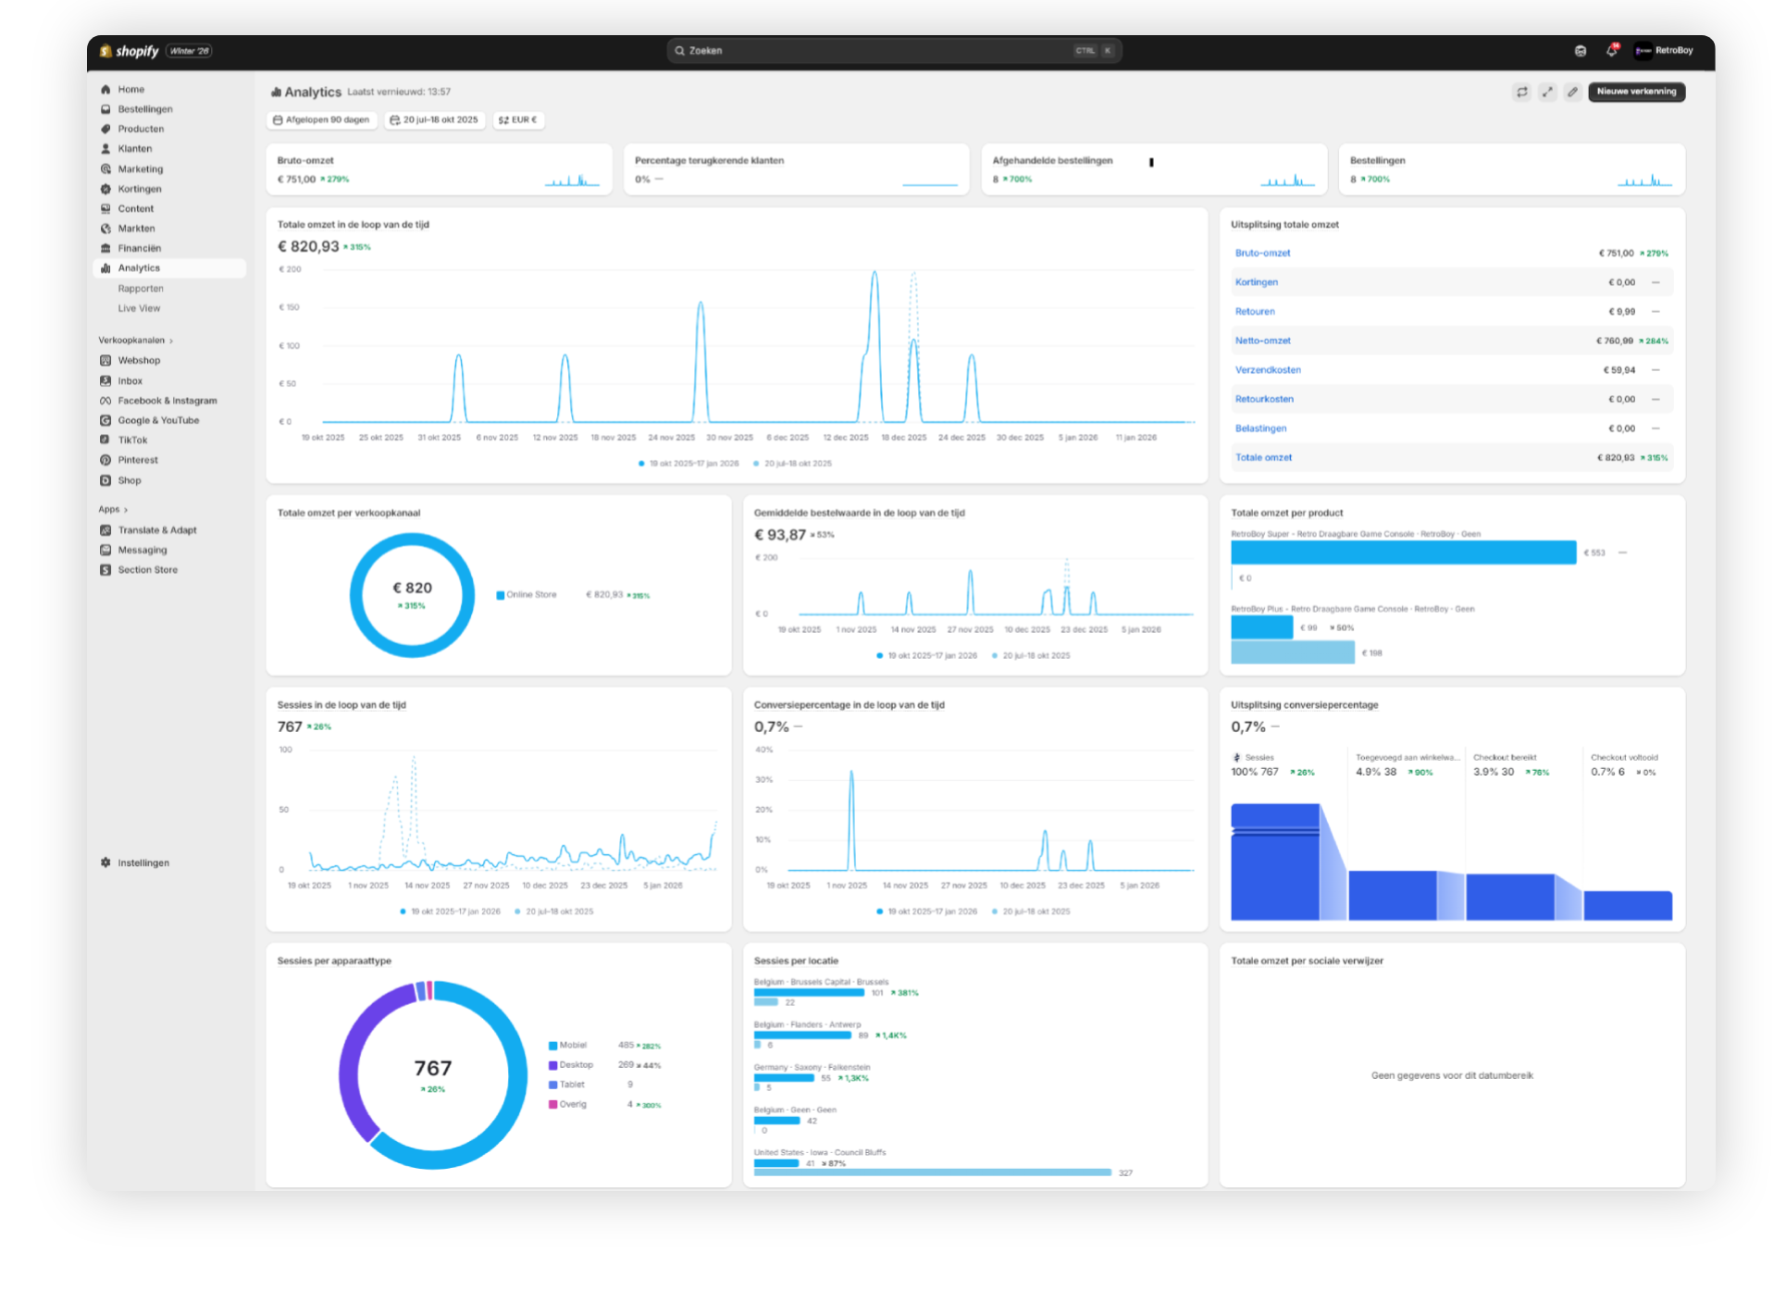Viewport: 1786px width, 1315px height.
Task: Expand the dashboard to fullscreen via arrow icon
Action: point(1547,92)
